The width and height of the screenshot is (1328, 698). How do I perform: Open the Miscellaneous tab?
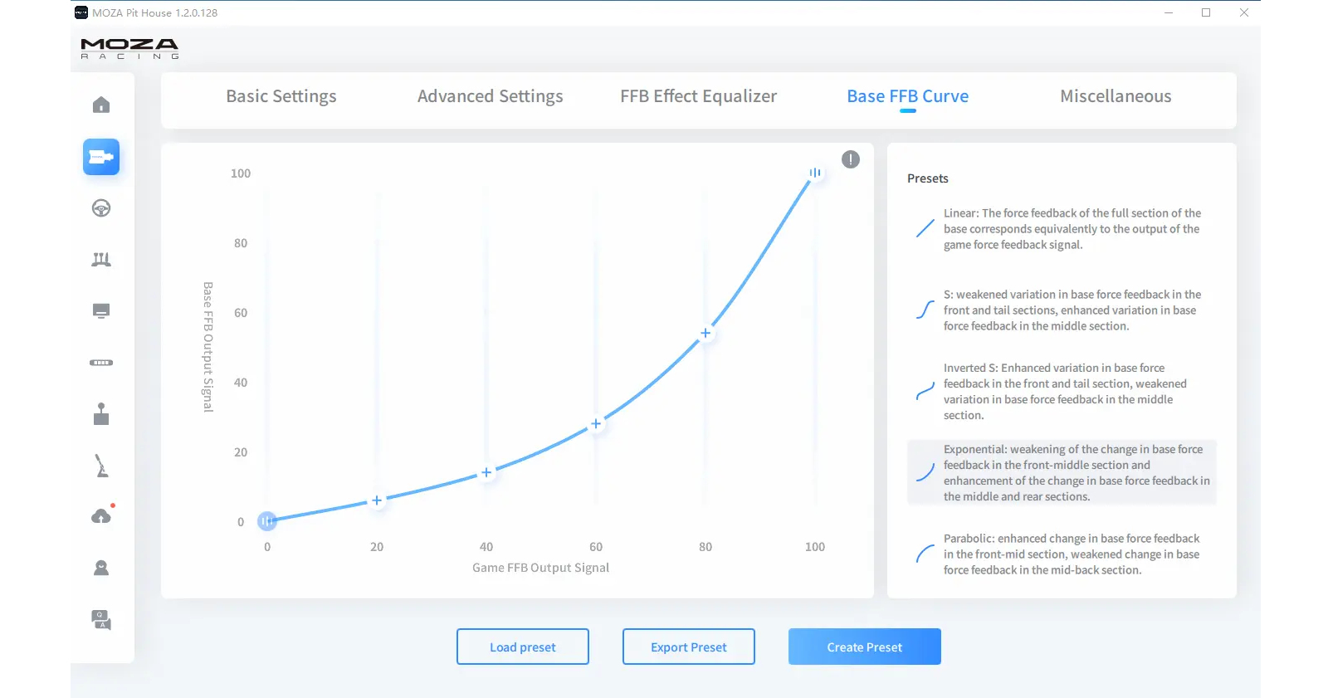pyautogui.click(x=1116, y=96)
